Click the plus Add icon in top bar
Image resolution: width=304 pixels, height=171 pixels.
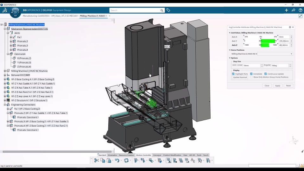coord(286,10)
